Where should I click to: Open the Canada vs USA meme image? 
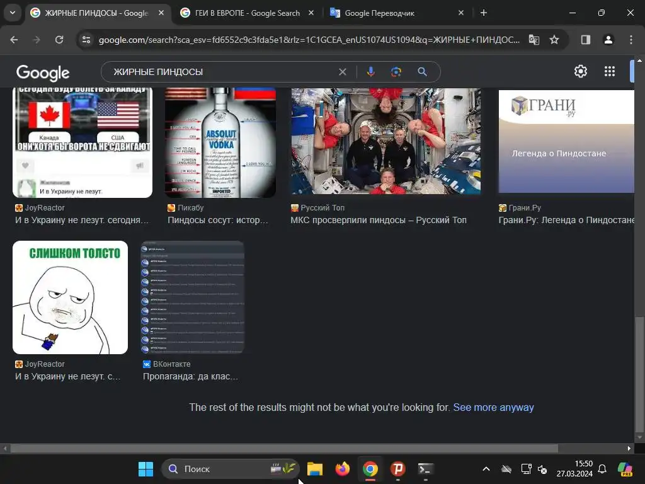pyautogui.click(x=83, y=142)
